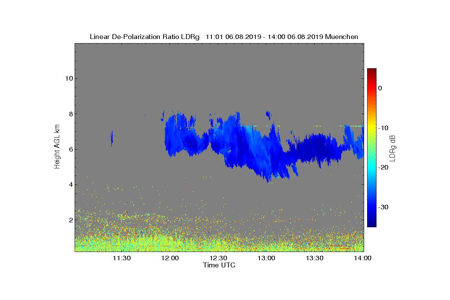The image size is (450, 300).
Task: Click the colorbar tick label -10
Action: point(383,128)
